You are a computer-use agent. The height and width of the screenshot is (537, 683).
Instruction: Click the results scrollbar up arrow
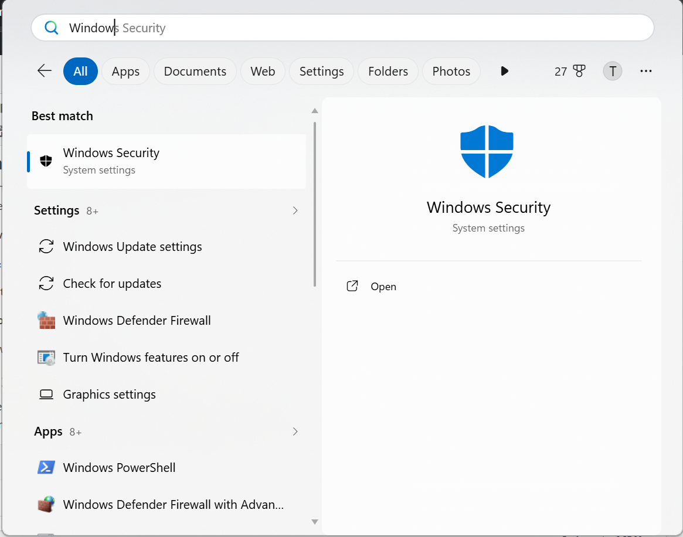(x=314, y=111)
